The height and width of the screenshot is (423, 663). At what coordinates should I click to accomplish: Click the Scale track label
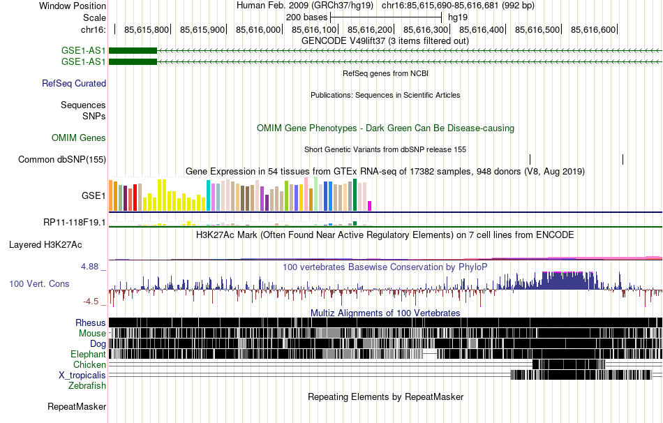tap(94, 17)
